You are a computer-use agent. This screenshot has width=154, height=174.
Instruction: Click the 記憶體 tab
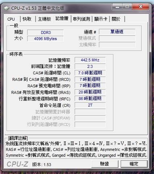point(62,18)
